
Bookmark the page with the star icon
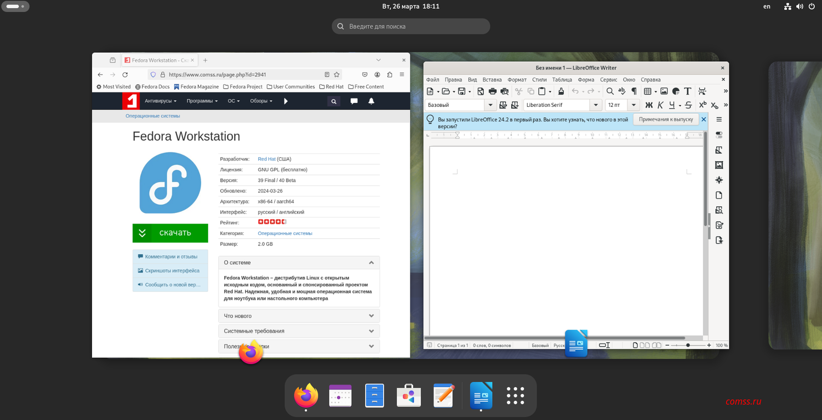click(337, 74)
